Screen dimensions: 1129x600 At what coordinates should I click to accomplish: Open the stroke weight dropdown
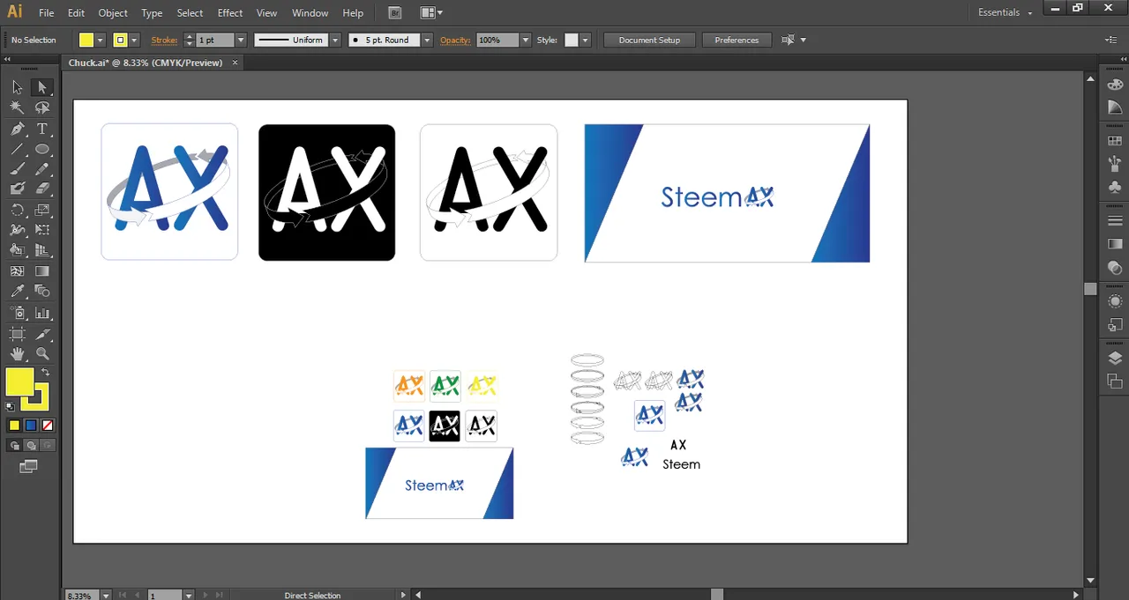click(240, 40)
